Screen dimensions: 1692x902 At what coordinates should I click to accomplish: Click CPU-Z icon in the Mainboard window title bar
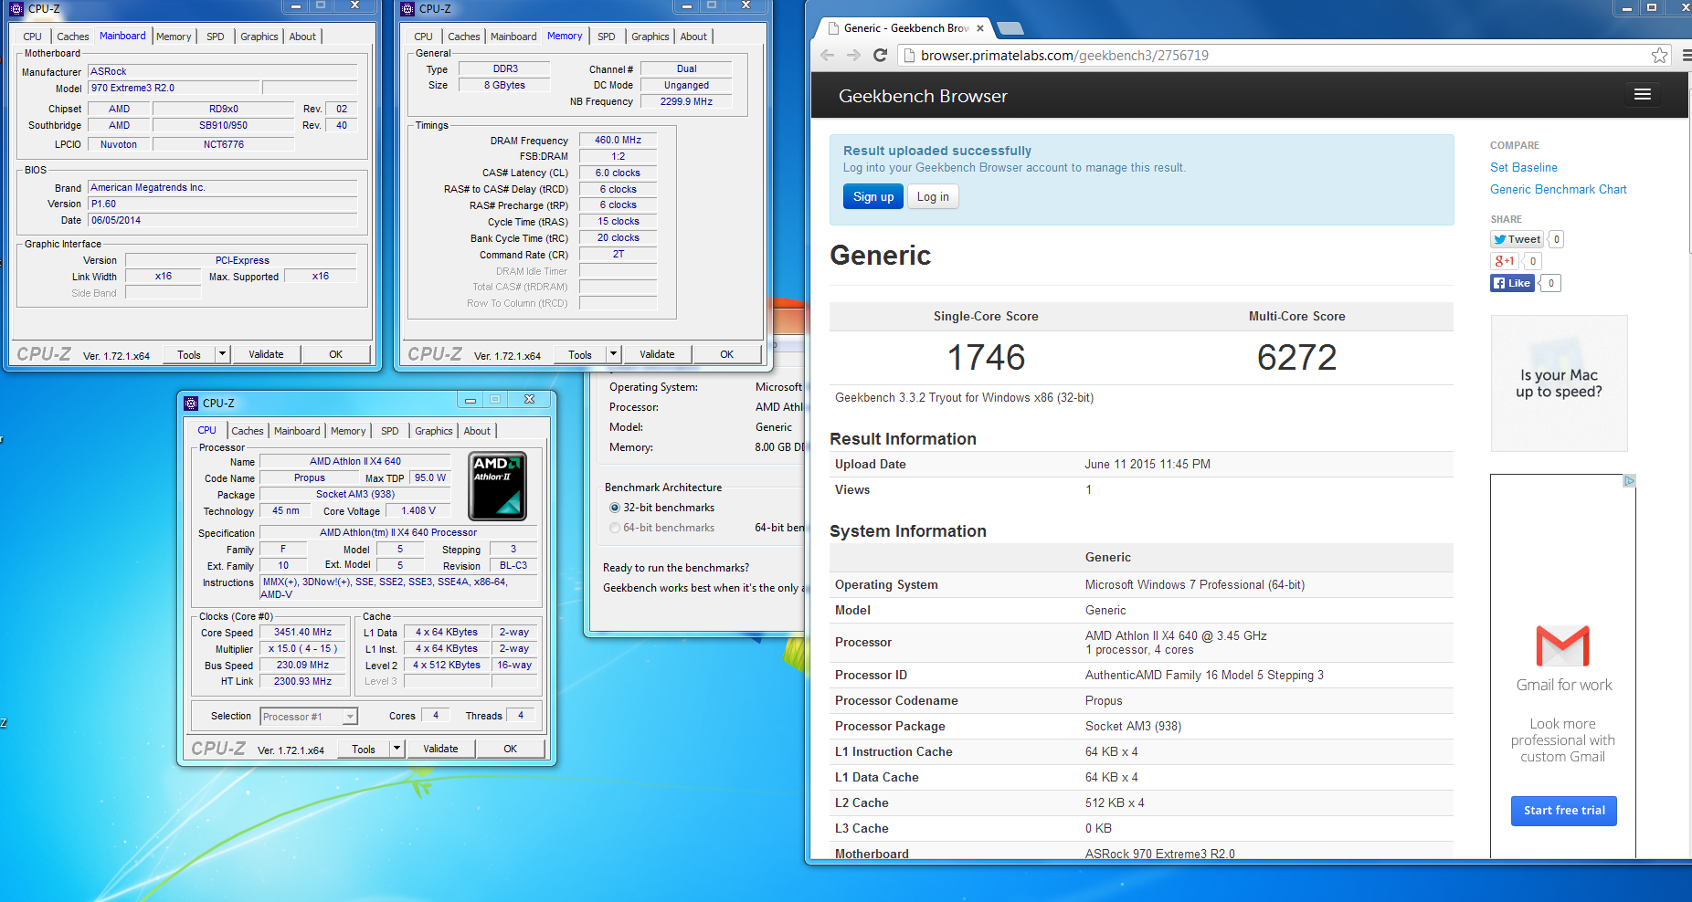(16, 8)
